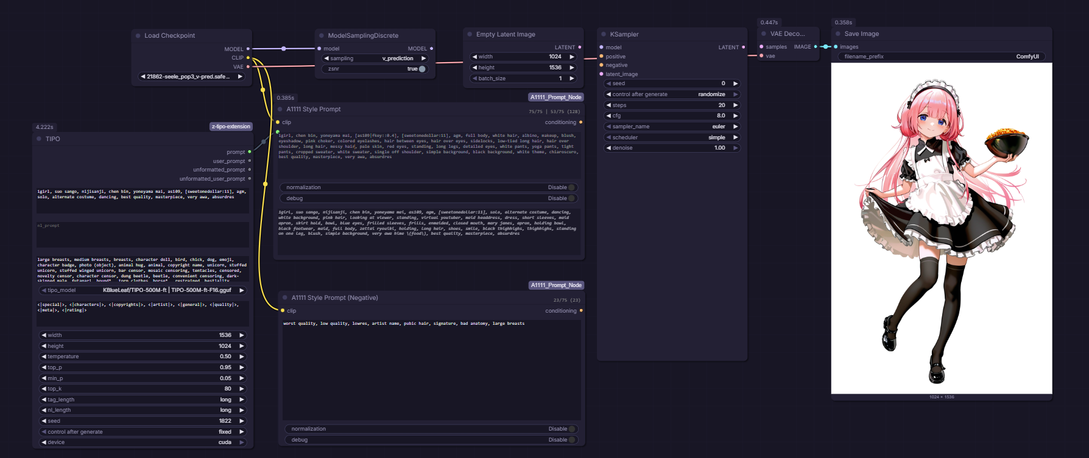Click the TIPO format box starting '<|special|>'
This screenshot has height=458, width=1089.
pos(143,313)
